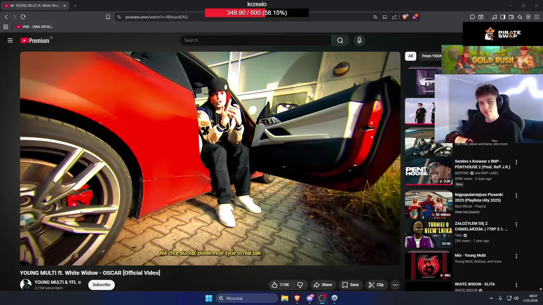Open the YOUNG MULTI & YFL channel name
Screen dimensions: 543x305
(x=56, y=282)
